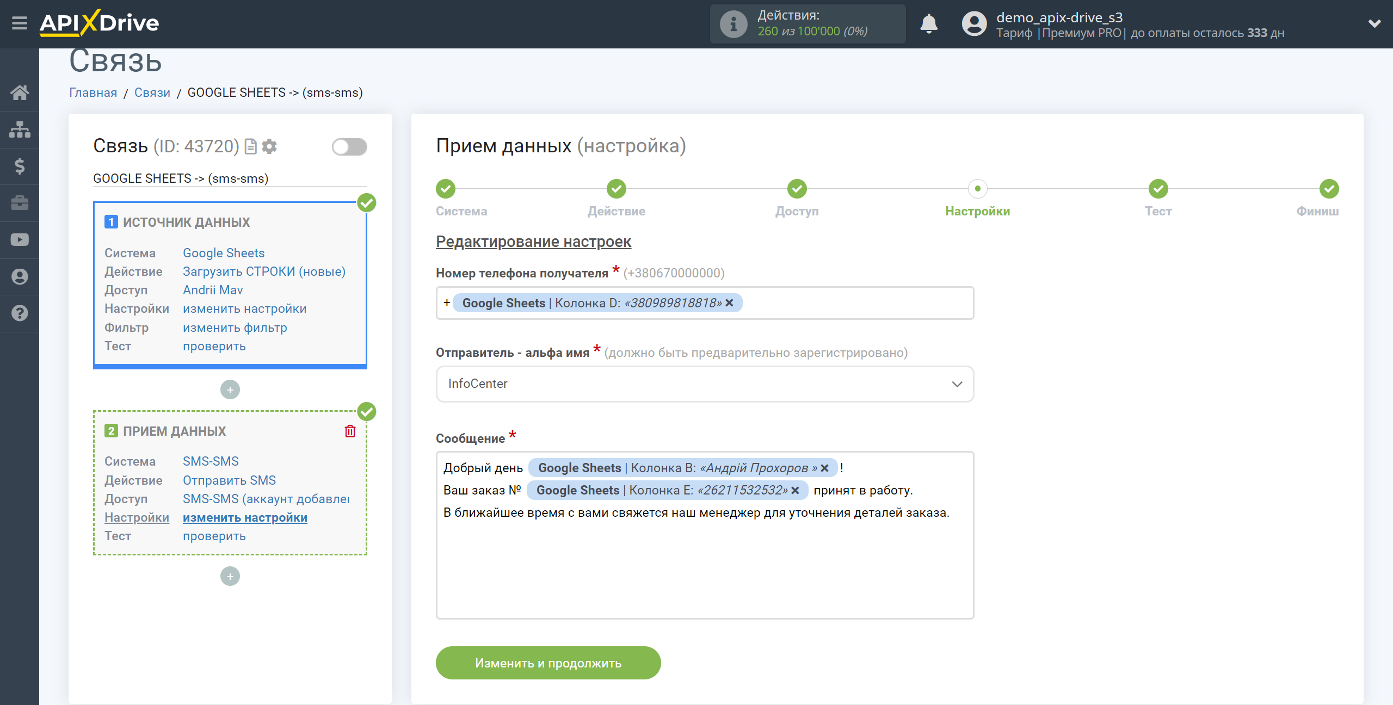Open Главная breadcrumb link
Screen dimensions: 1393x705
93,92
